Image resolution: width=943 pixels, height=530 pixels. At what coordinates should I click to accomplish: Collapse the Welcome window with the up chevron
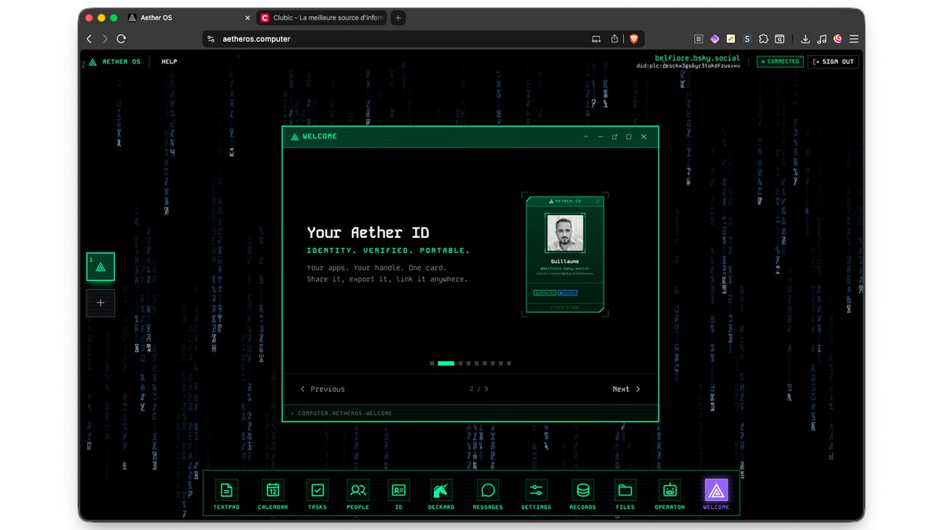pos(586,137)
